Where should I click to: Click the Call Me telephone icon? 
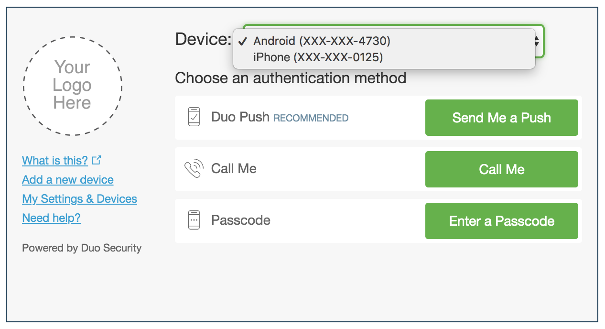pyautogui.click(x=193, y=168)
